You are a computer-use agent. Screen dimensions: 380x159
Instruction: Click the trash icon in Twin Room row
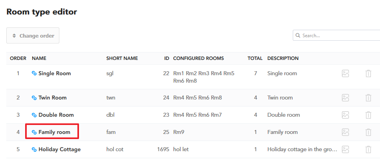click(368, 98)
